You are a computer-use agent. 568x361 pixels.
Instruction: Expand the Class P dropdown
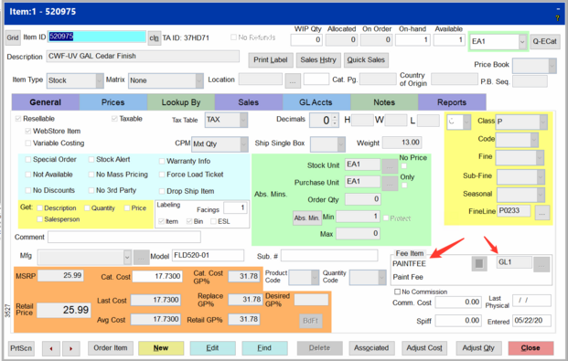pos(543,122)
